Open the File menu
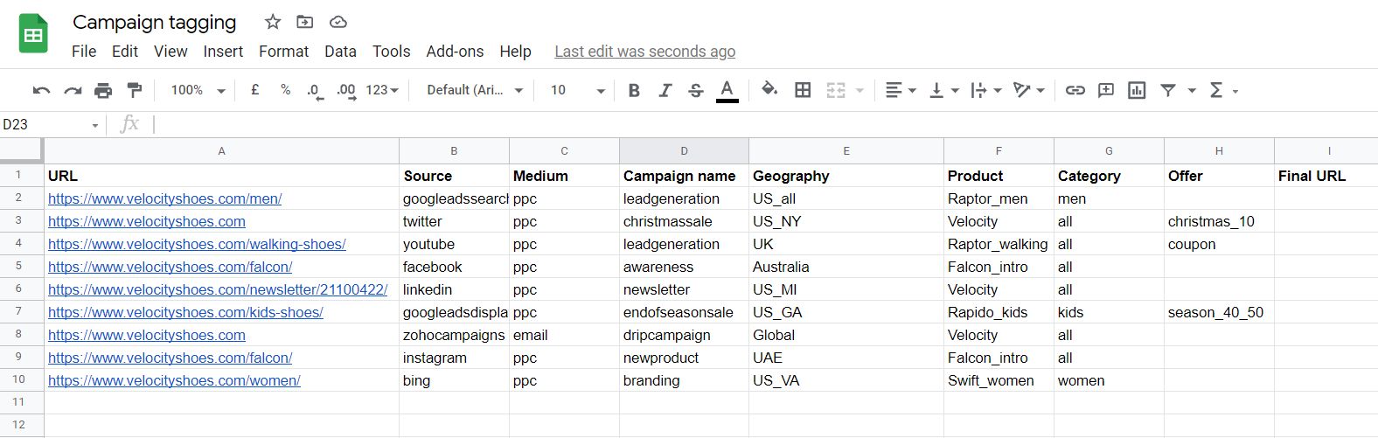 click(84, 52)
